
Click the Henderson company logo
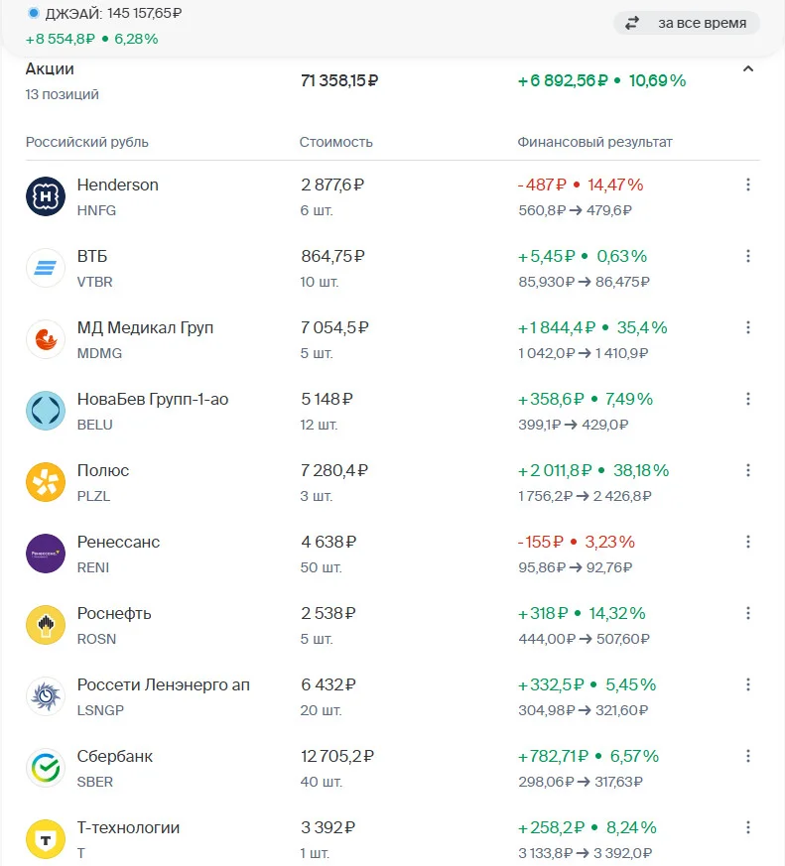coord(46,196)
